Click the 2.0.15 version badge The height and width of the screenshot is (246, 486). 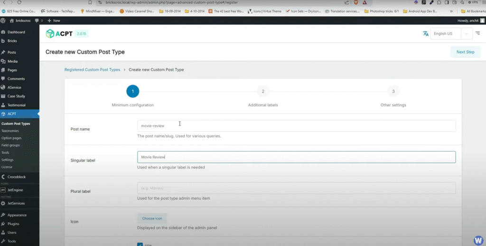click(x=82, y=34)
